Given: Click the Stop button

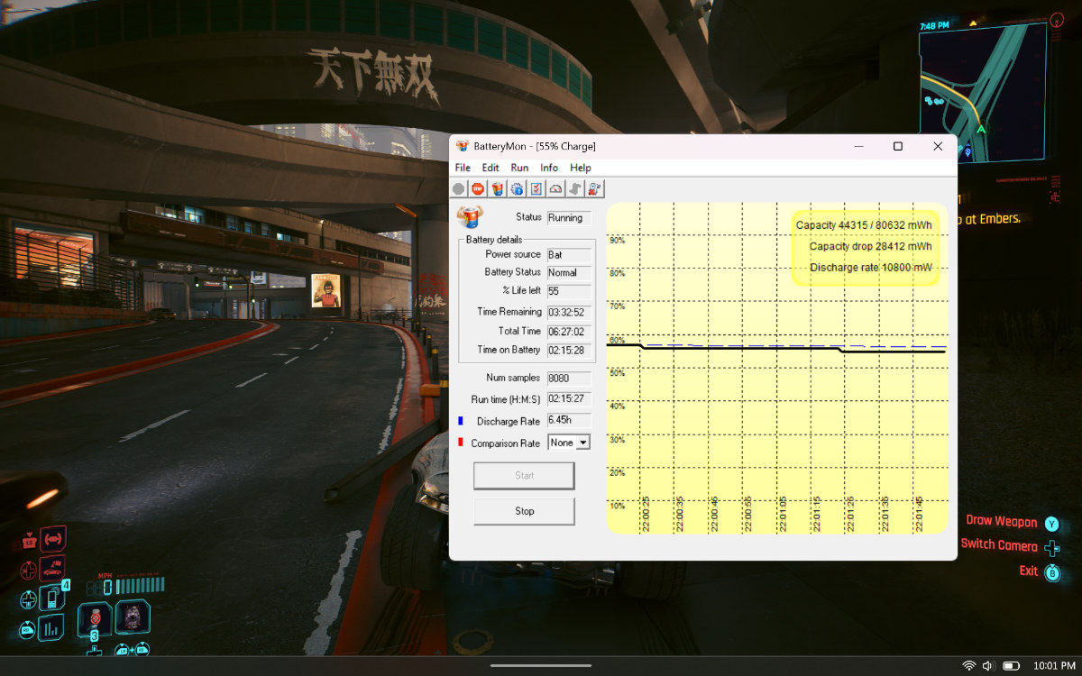Looking at the screenshot, I should pyautogui.click(x=524, y=511).
